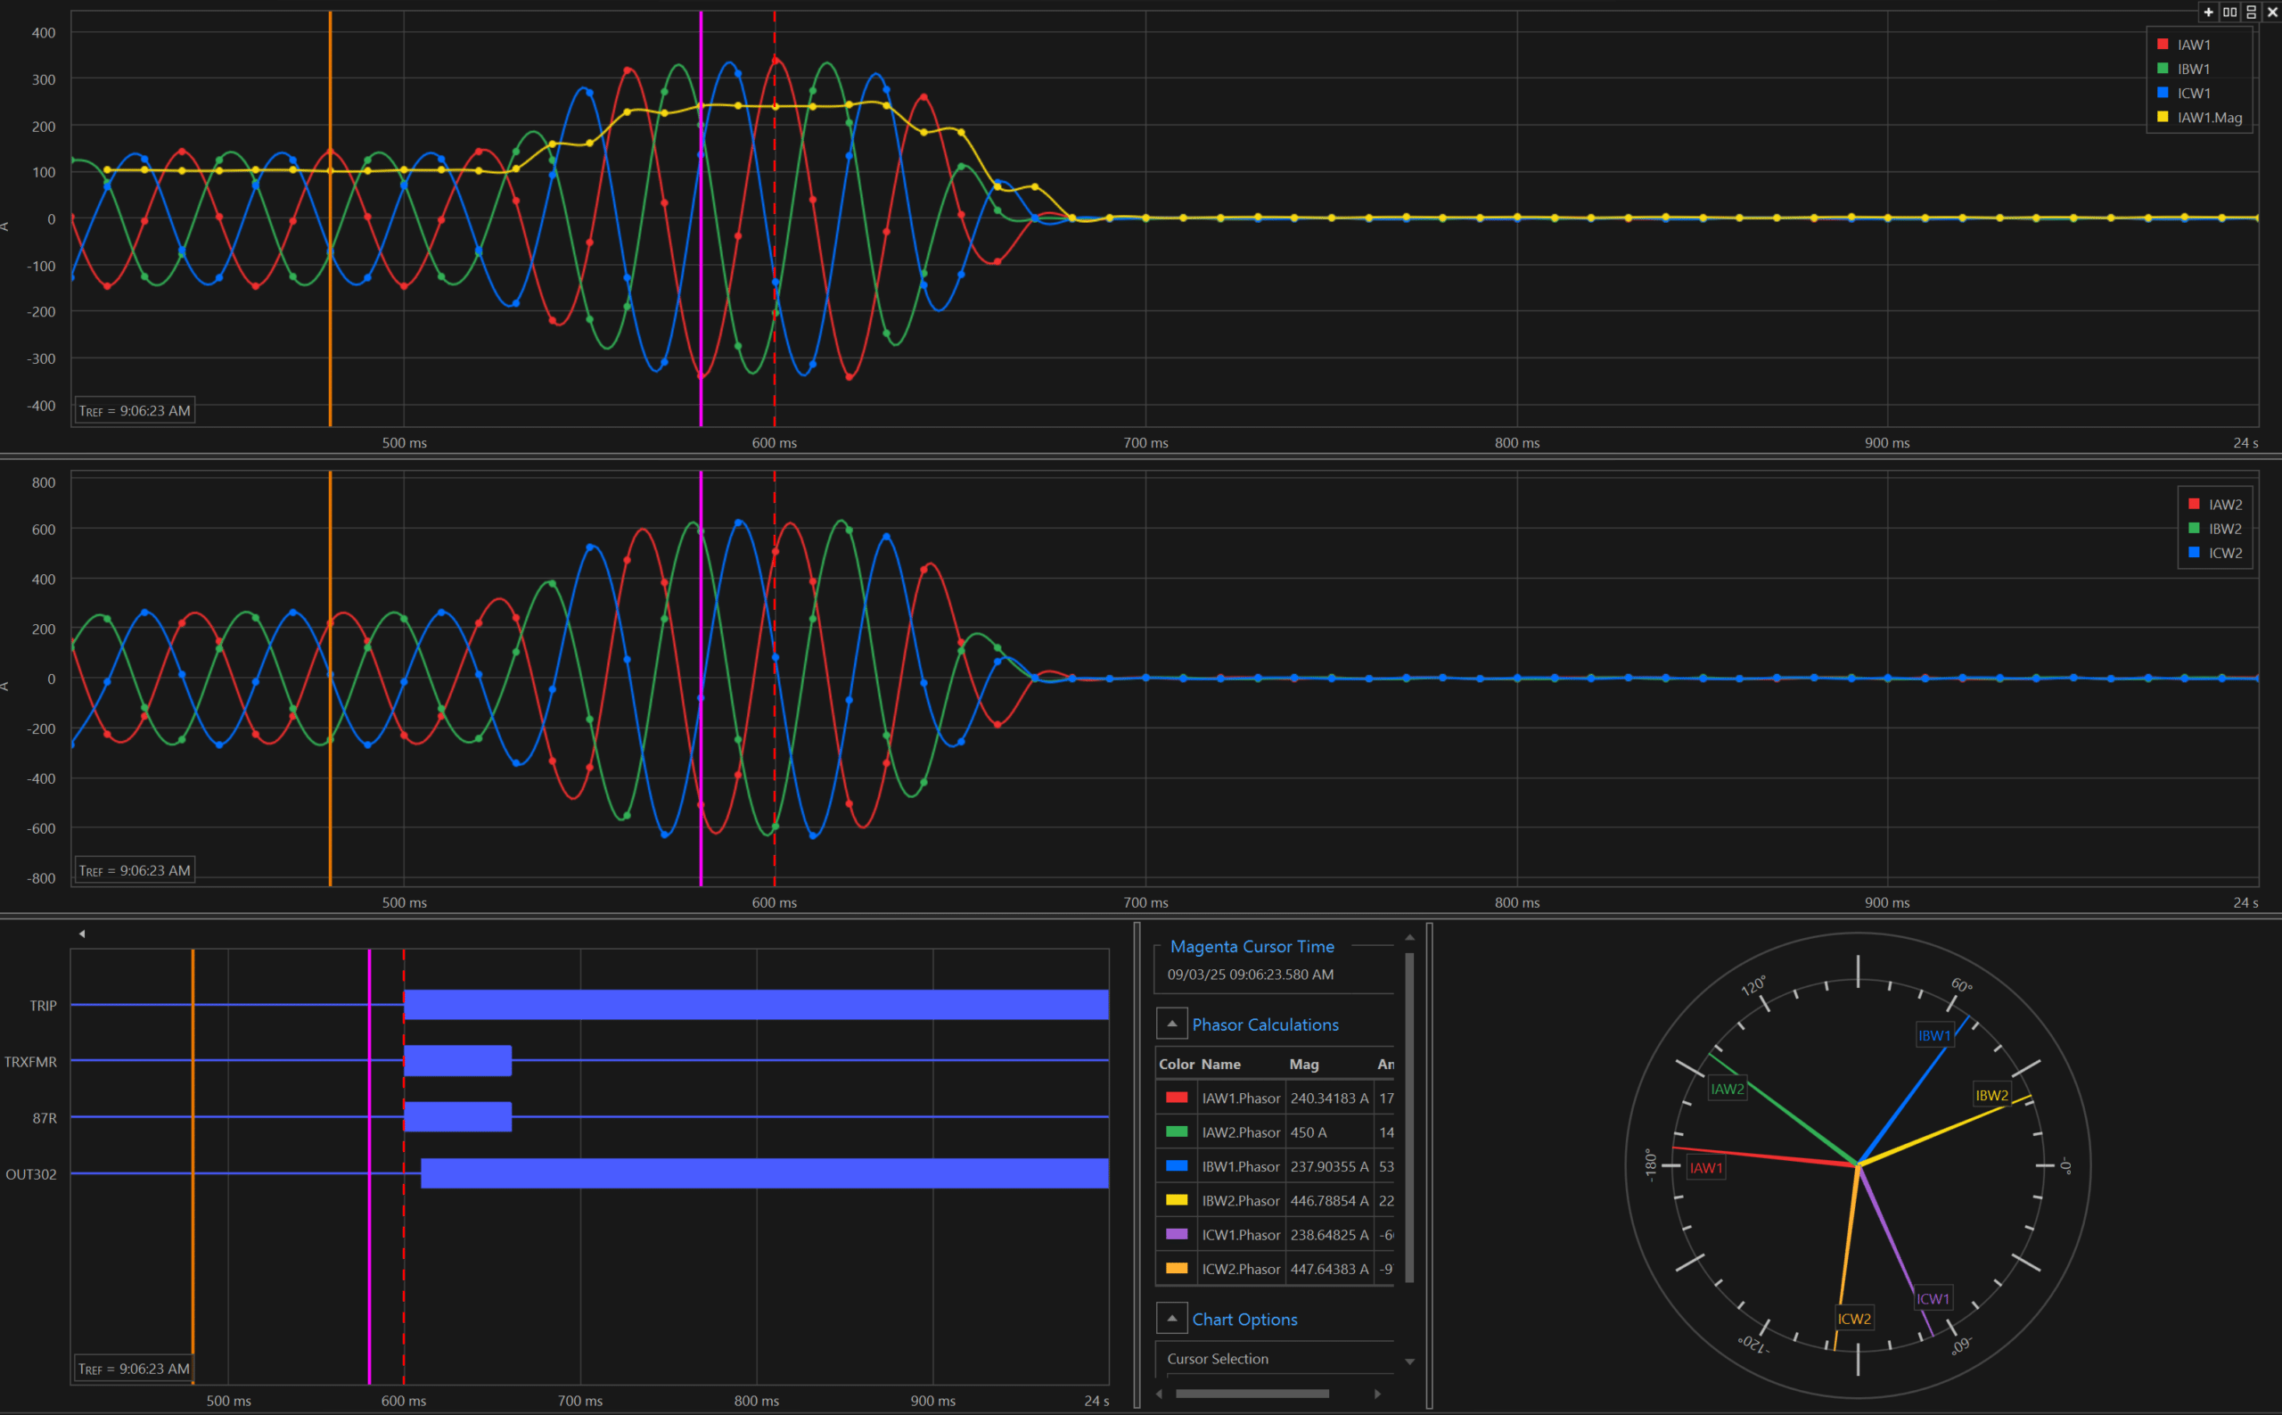Click the TREF label in the top chart
Image resolution: width=2282 pixels, height=1415 pixels.
coord(135,411)
